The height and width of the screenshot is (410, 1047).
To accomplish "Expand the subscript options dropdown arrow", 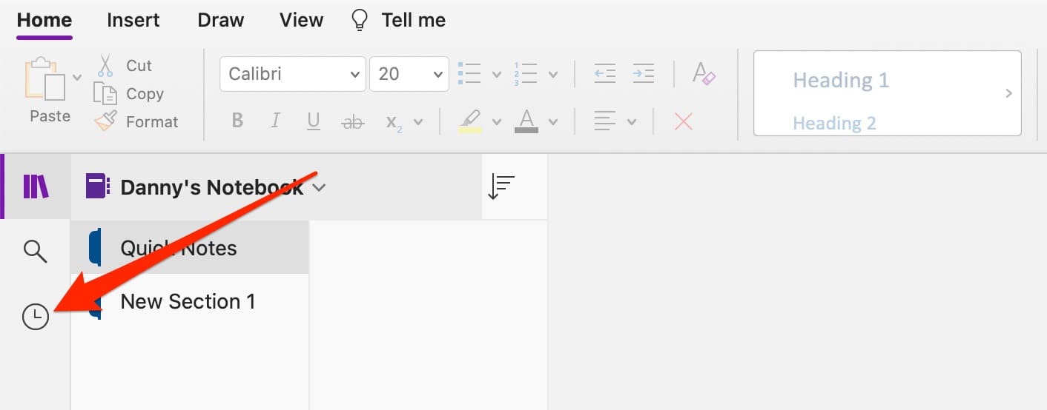I will point(418,123).
